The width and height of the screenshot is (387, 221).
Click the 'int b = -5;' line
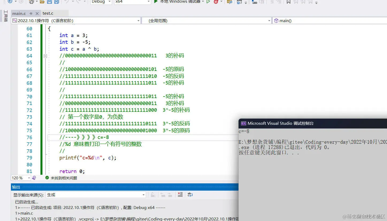click(x=75, y=42)
